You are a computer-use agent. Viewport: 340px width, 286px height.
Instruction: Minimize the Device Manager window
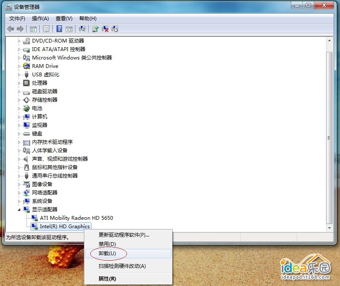pyautogui.click(x=297, y=5)
